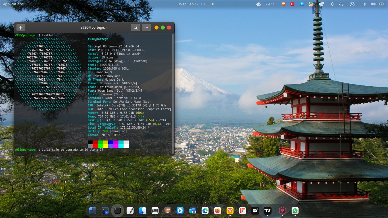Image resolution: width=388 pixels, height=218 pixels.
Task: Click the terminal's vertical scrollbar
Action: (x=173, y=94)
